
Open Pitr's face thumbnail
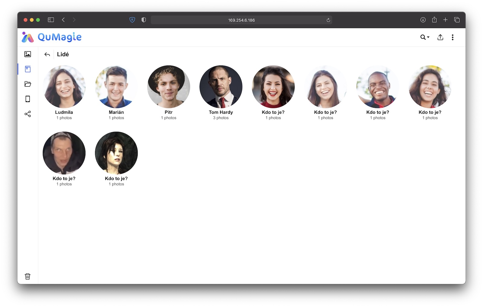coord(168,87)
